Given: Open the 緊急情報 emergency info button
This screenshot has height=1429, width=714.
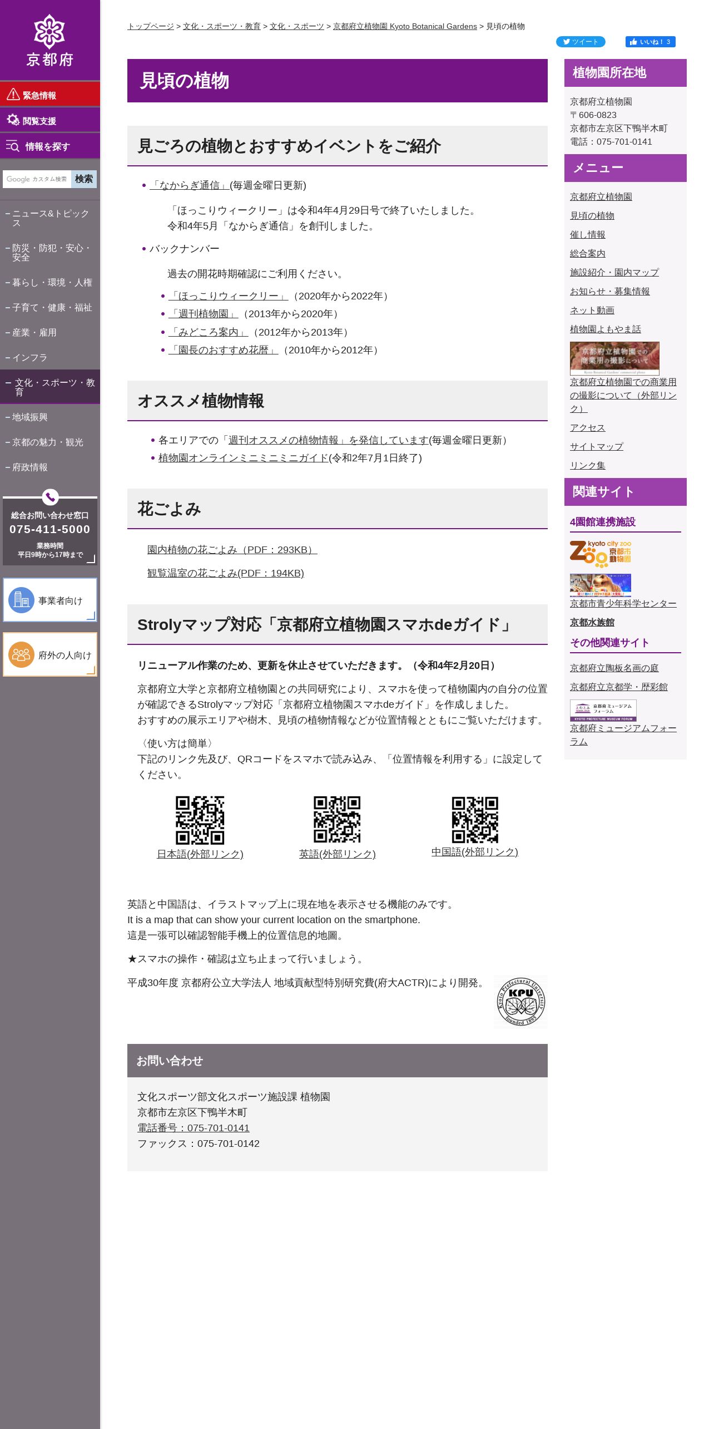Looking at the screenshot, I should coord(50,95).
